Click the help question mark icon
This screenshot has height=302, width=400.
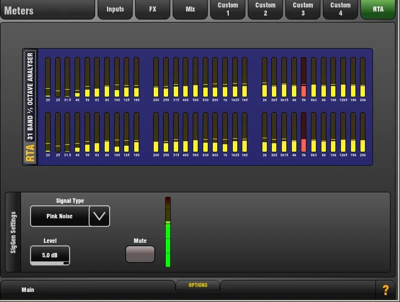pos(385,290)
